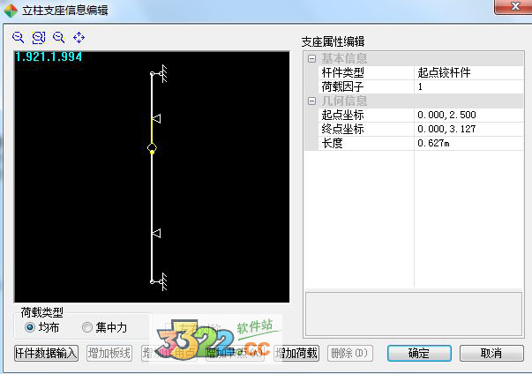The image size is (532, 374).
Task: Click the 荷载因子 value field showing 1
Action: [x=468, y=86]
